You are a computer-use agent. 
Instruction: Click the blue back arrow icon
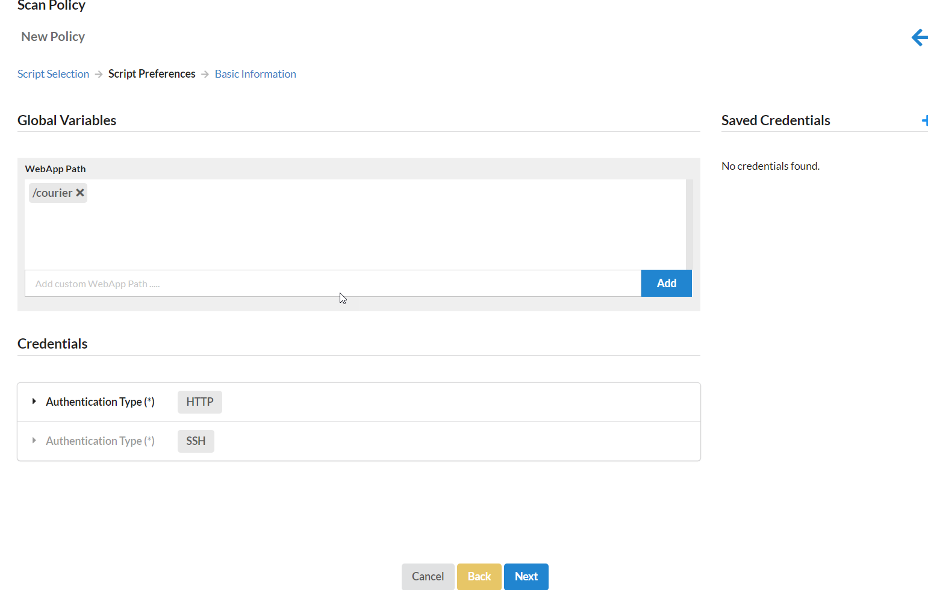pos(919,37)
